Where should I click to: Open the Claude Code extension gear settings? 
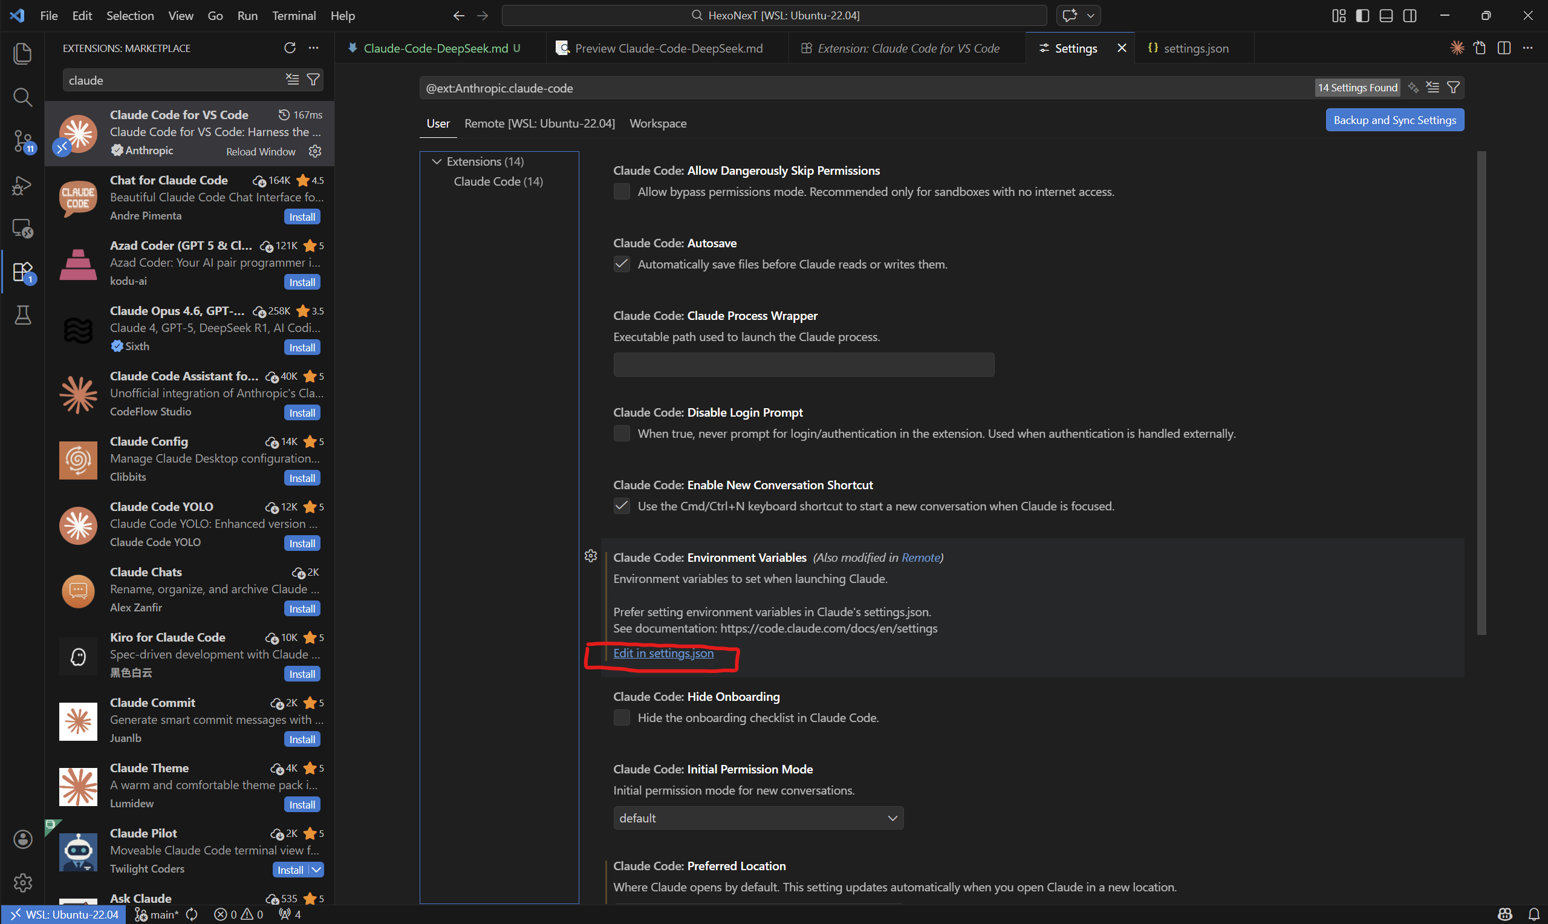point(315,151)
